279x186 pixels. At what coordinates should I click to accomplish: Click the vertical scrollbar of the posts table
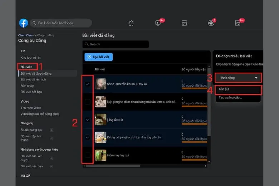coord(209,102)
